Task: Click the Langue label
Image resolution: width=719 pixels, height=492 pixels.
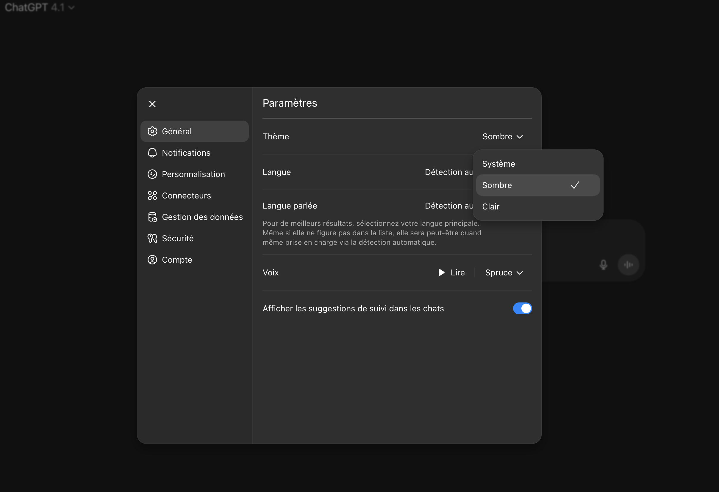Action: click(276, 172)
